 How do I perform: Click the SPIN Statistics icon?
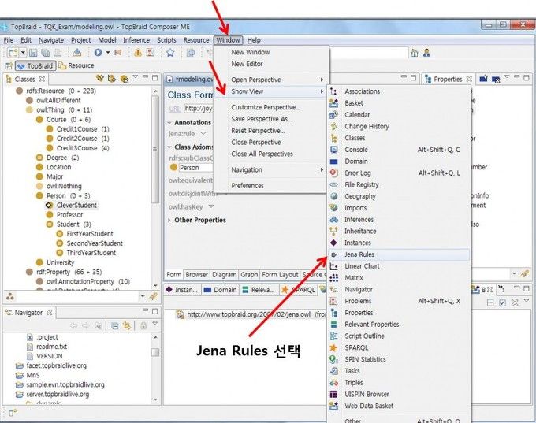[x=333, y=359]
